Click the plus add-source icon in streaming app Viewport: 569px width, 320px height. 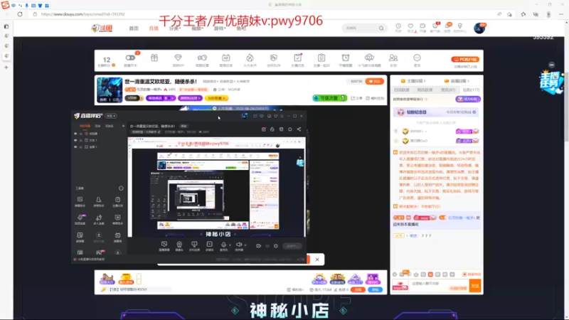click(123, 127)
